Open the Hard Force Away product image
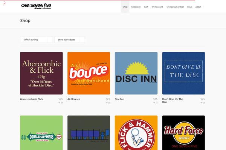Screen dimensions: 226x150 pos(183,133)
